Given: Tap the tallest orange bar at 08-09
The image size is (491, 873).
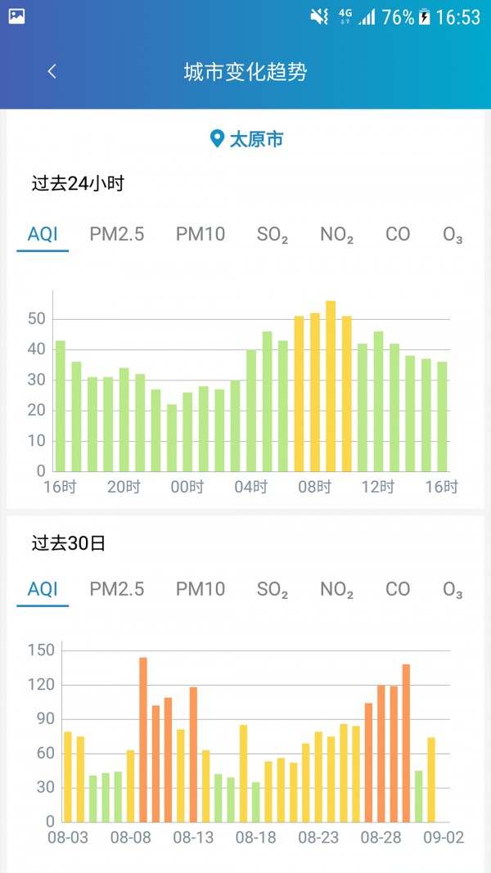Looking at the screenshot, I should [x=143, y=740].
